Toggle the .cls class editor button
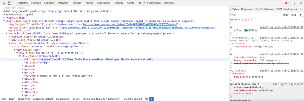Screen dimensions: 304x101 coord(294,15)
